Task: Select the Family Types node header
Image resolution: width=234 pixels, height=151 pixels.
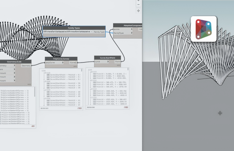Action: coord(74,28)
